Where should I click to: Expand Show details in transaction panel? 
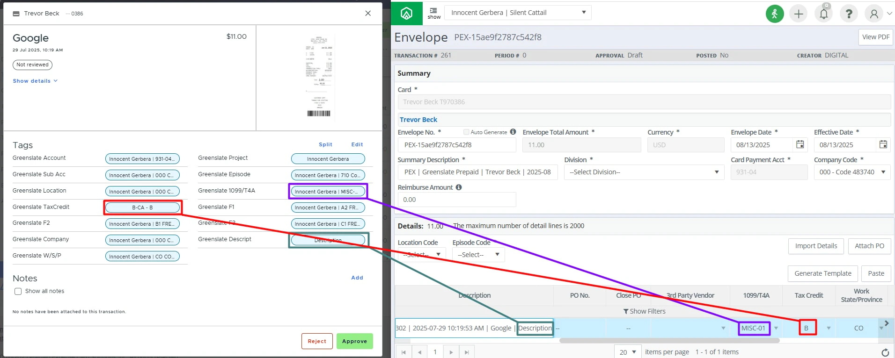pos(35,81)
